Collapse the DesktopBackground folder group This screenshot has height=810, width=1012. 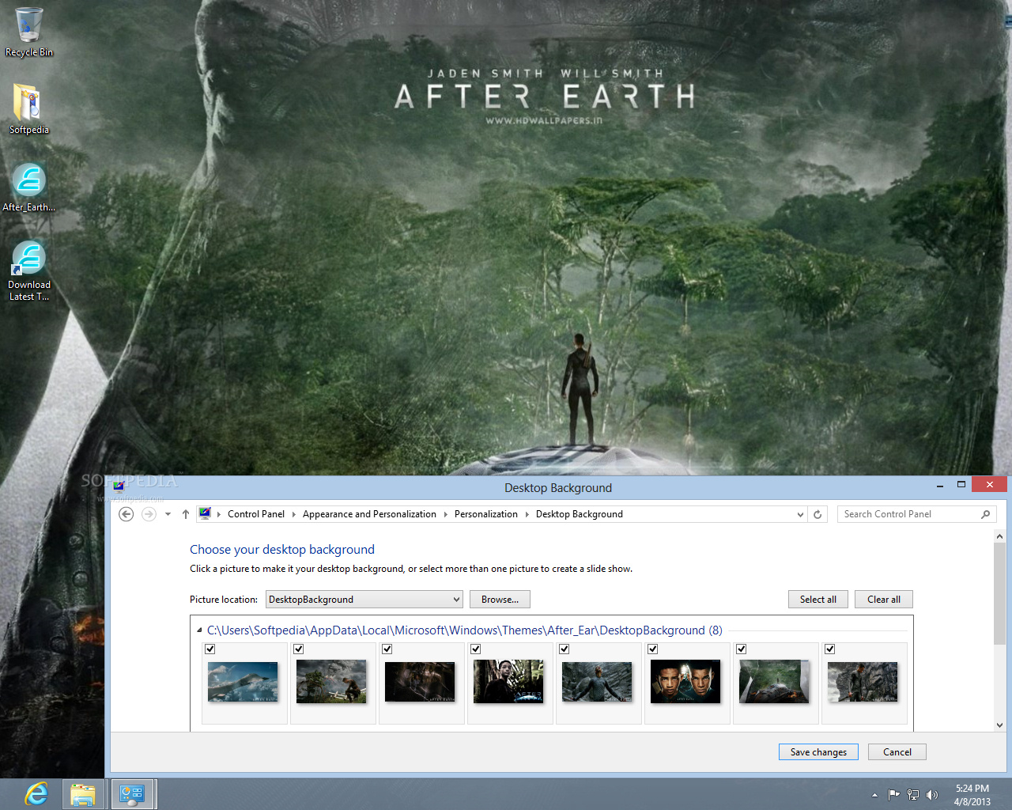coord(199,630)
